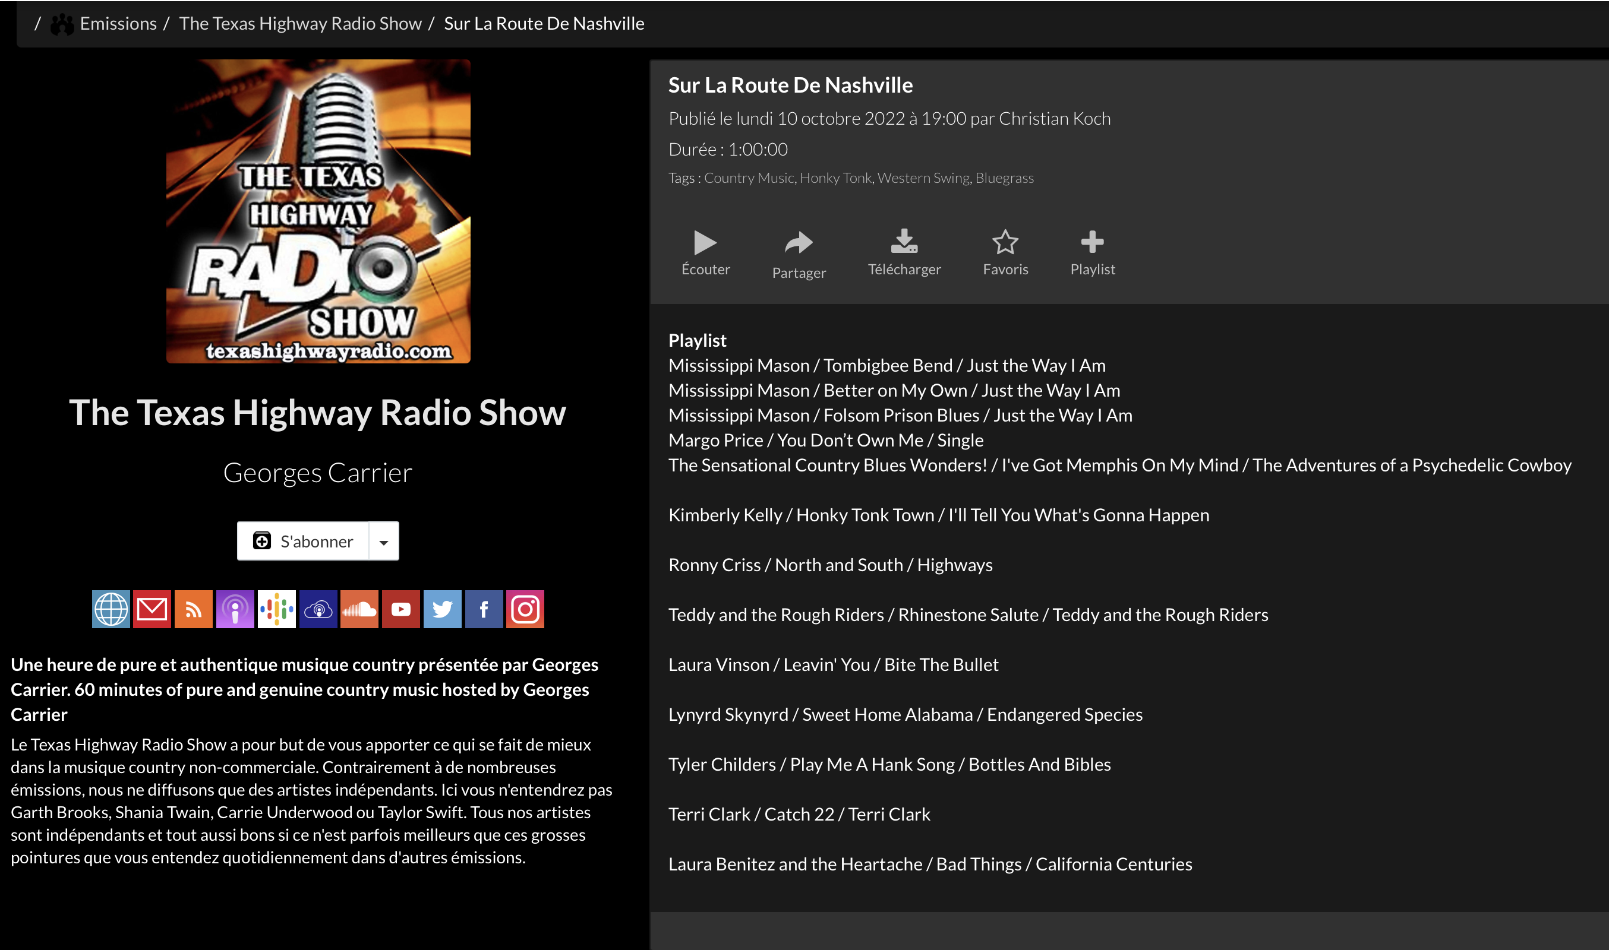Select 'Mississippi Mason / Tombigbee Bend' playlist line
This screenshot has width=1609, height=950.
[887, 366]
